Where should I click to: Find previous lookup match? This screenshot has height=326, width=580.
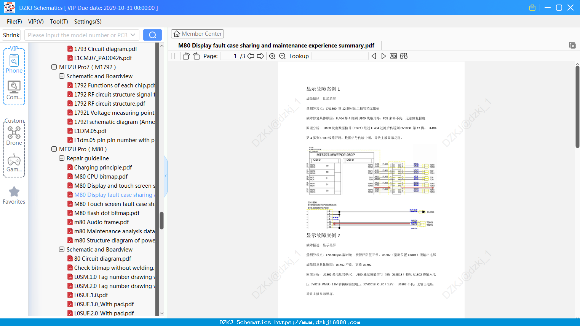click(x=374, y=56)
